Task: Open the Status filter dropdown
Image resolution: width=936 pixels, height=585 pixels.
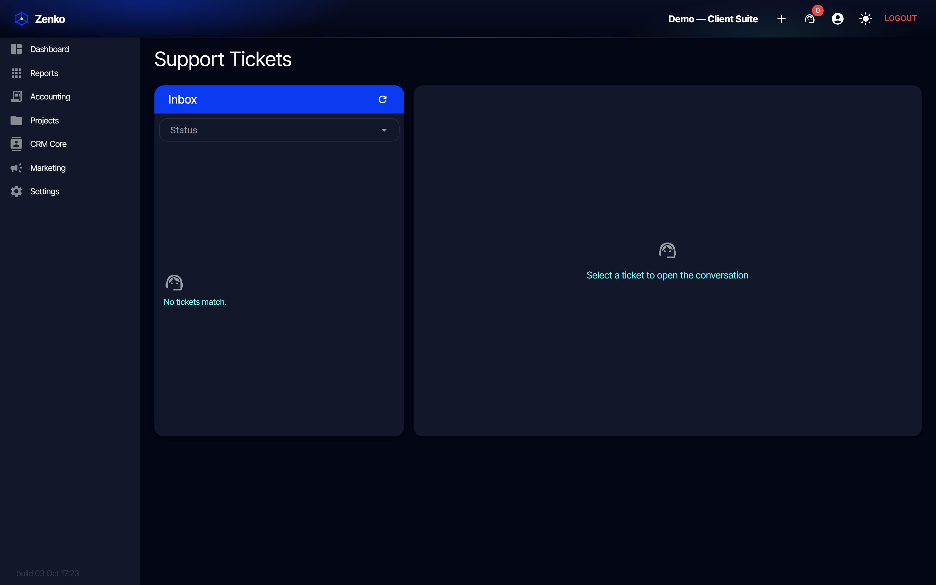Action: pos(279,130)
